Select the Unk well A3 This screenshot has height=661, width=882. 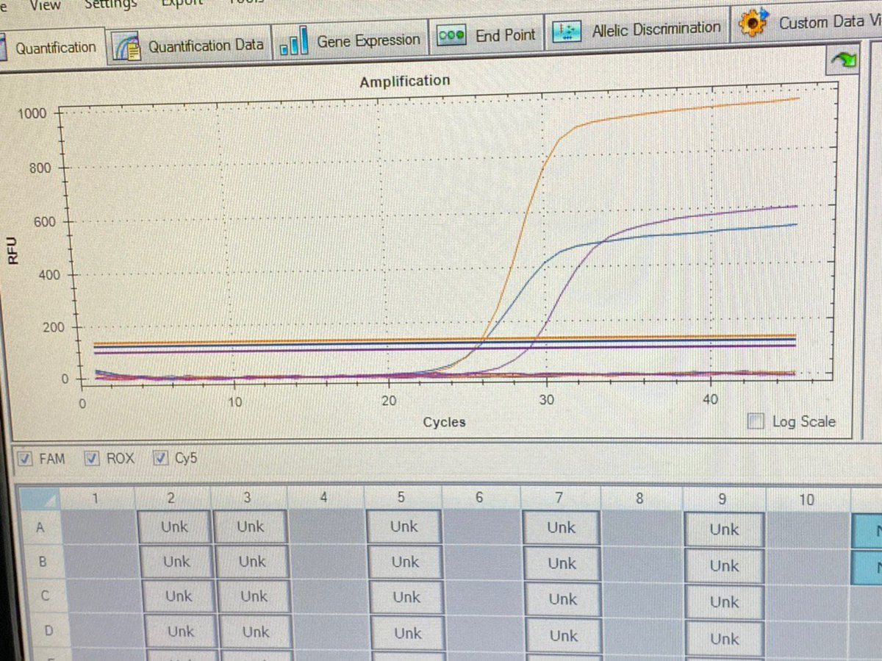point(250,527)
